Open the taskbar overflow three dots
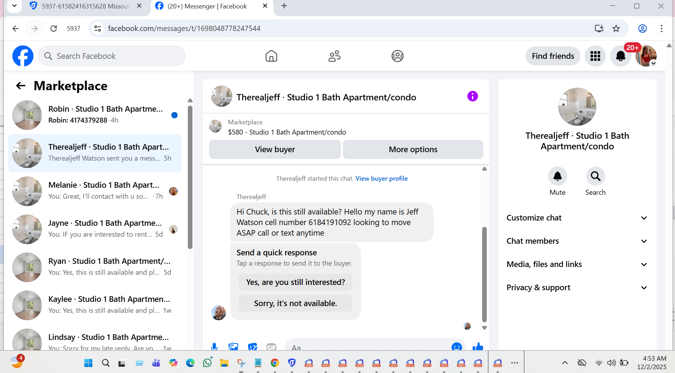 pos(515,363)
